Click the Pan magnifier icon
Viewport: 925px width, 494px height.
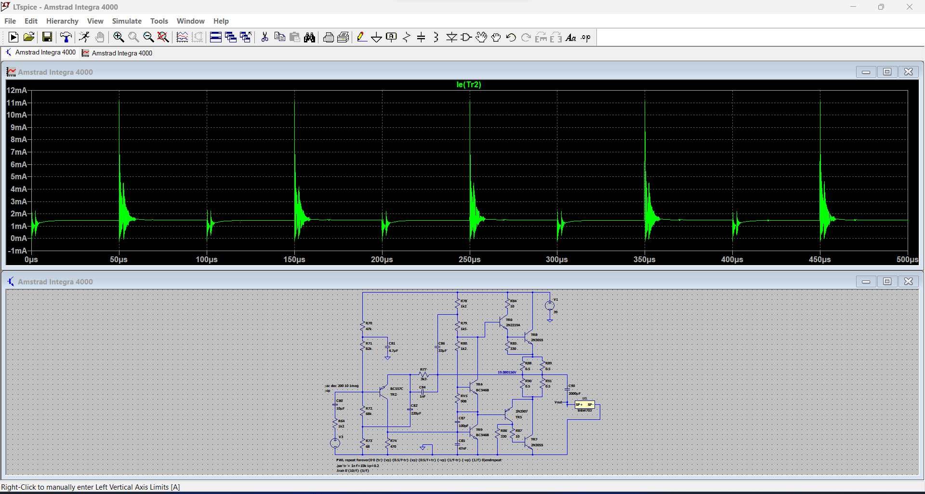pyautogui.click(x=133, y=37)
